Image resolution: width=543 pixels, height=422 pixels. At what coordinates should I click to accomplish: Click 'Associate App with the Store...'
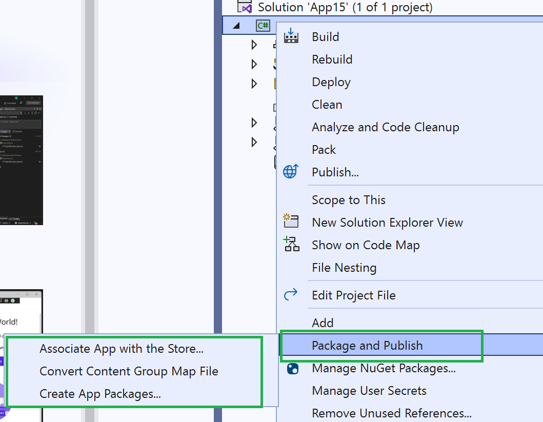click(x=122, y=349)
